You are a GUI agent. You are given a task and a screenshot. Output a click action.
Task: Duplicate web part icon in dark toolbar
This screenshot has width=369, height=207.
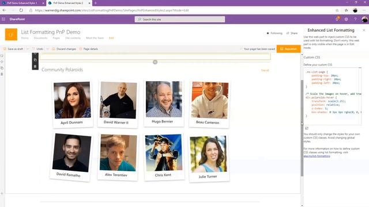35,60
